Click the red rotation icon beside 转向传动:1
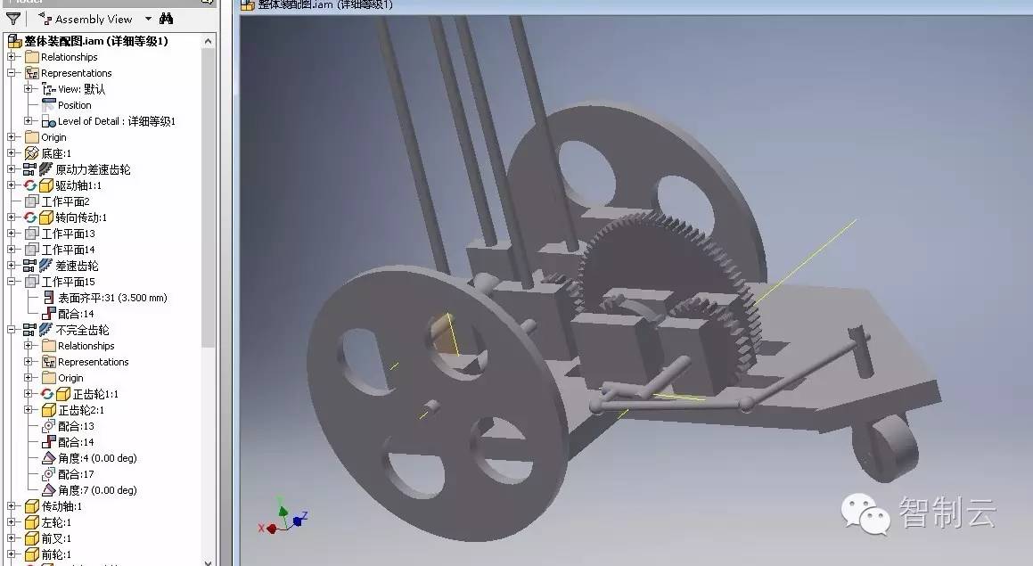This screenshot has width=1033, height=566. point(30,217)
